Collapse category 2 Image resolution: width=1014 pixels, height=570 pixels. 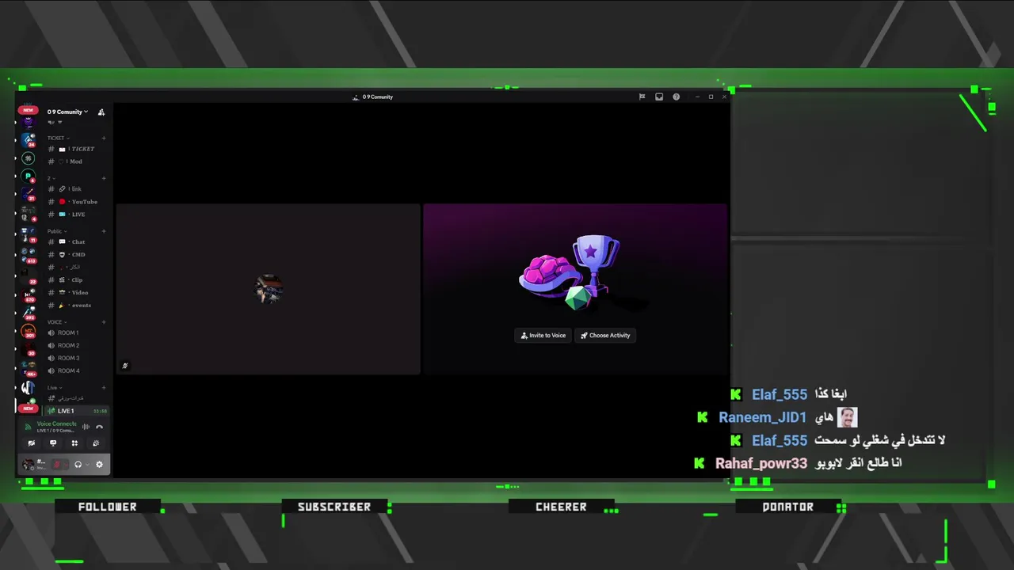click(x=51, y=178)
